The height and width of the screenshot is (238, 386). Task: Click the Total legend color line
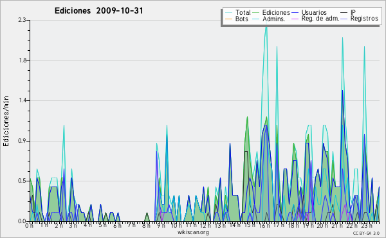[x=228, y=12]
